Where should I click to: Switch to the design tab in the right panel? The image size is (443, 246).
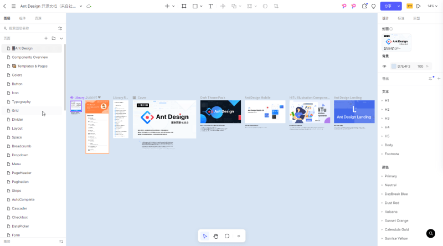click(385, 18)
